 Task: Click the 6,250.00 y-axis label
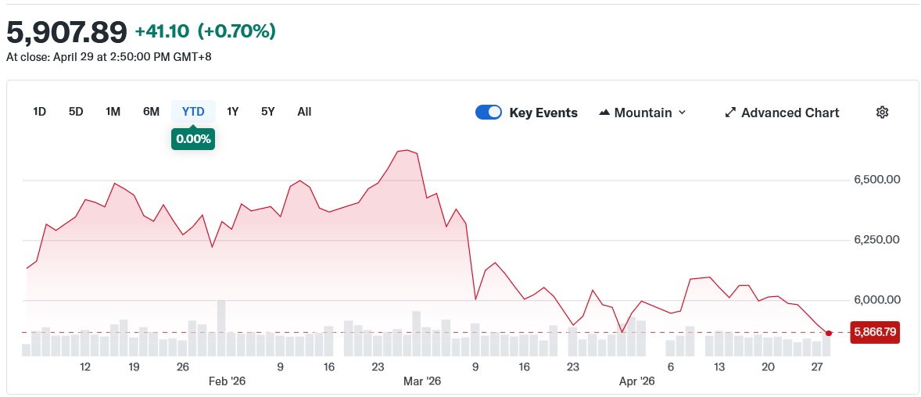pyautogui.click(x=876, y=240)
